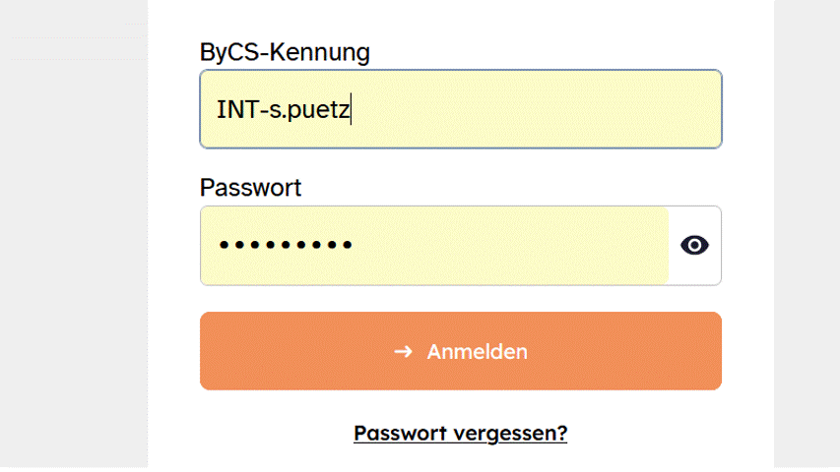Image resolution: width=840 pixels, height=472 pixels.
Task: Click the arrow icon on the Anmelden button
Action: [403, 352]
